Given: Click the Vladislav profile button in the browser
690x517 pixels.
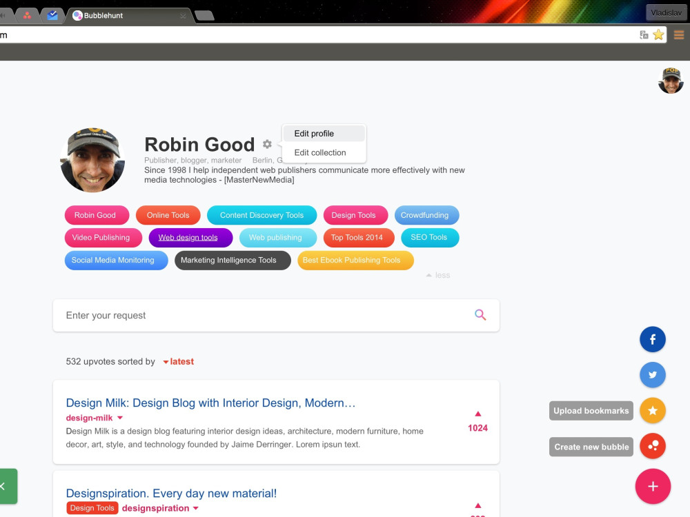Looking at the screenshot, I should coord(666,12).
